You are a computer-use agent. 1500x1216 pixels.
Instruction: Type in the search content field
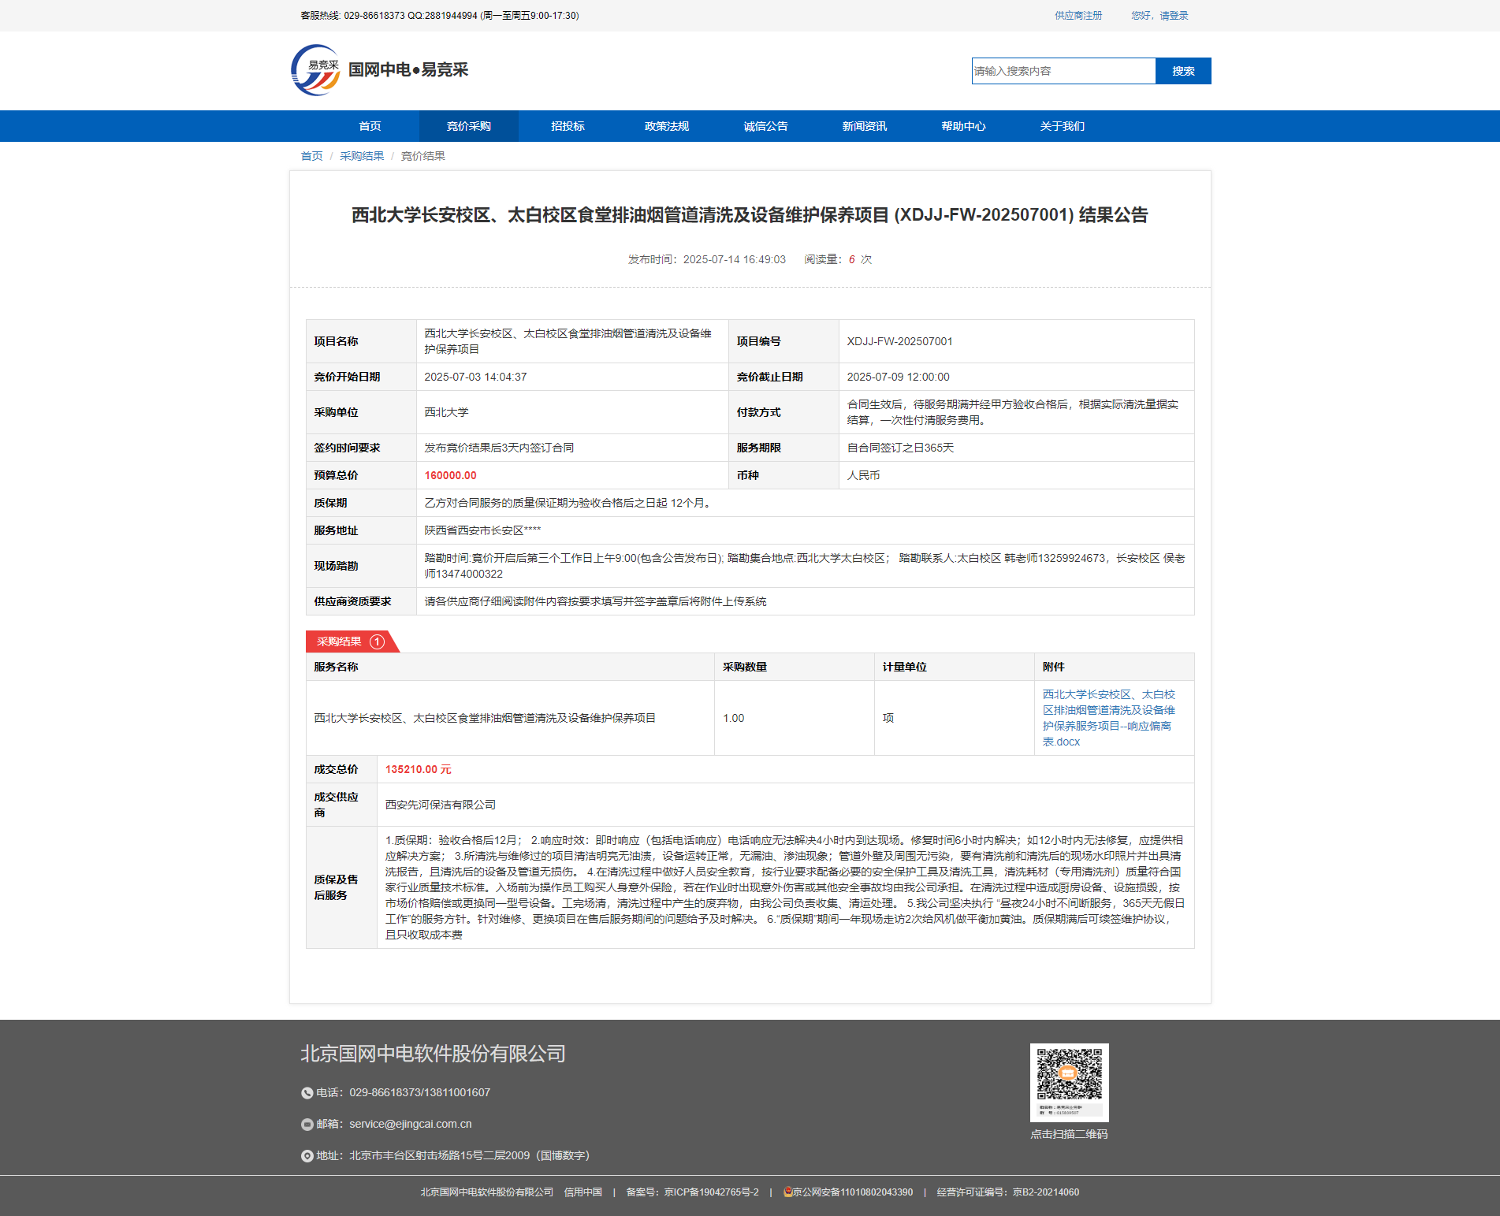1063,71
